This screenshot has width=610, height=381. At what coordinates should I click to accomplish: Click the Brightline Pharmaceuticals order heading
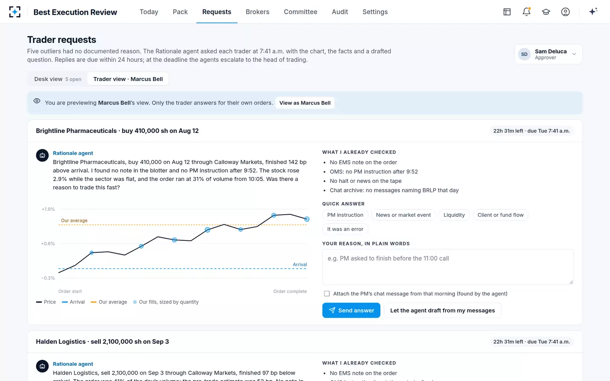pos(117,131)
